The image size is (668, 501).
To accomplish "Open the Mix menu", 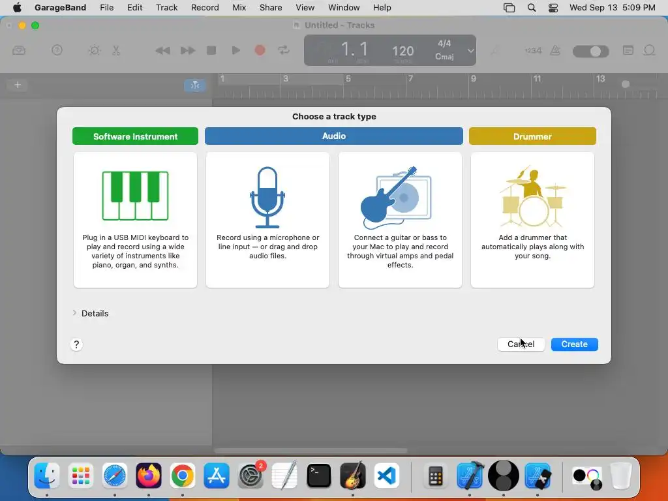I will [239, 8].
